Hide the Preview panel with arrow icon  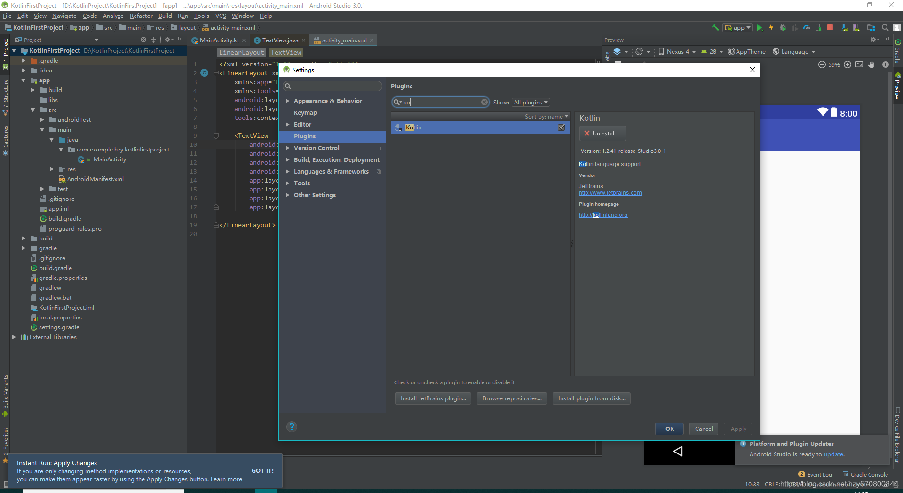887,40
